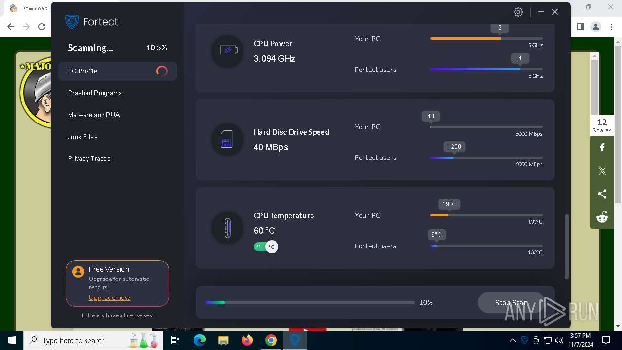Click the Hard Disc Drive Speed icon
Screen dimensions: 622x350
coord(227,139)
